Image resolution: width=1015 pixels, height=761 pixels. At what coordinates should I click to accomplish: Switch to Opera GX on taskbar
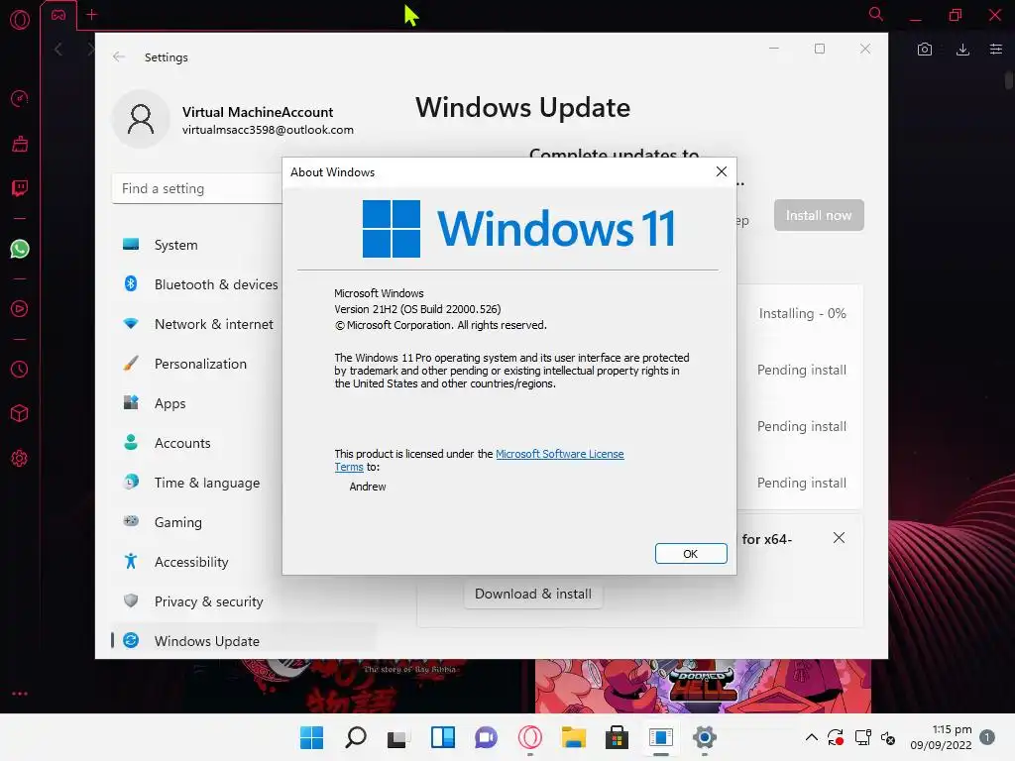tap(529, 737)
